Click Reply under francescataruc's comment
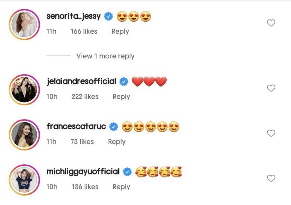The width and height of the screenshot is (291, 205). (x=117, y=142)
